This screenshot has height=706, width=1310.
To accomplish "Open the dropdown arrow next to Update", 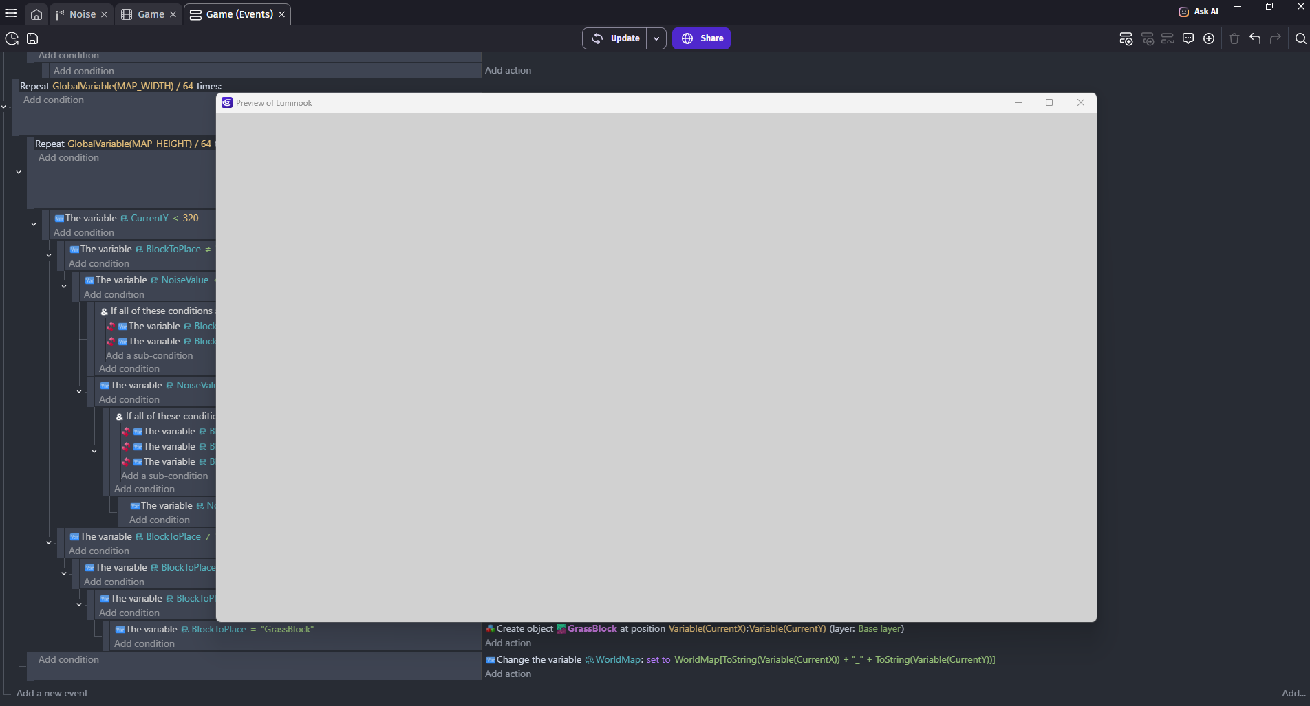I will point(656,38).
